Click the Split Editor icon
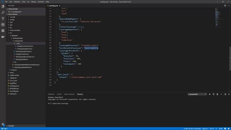This screenshot has height=130, width=231. (x=225, y=6)
